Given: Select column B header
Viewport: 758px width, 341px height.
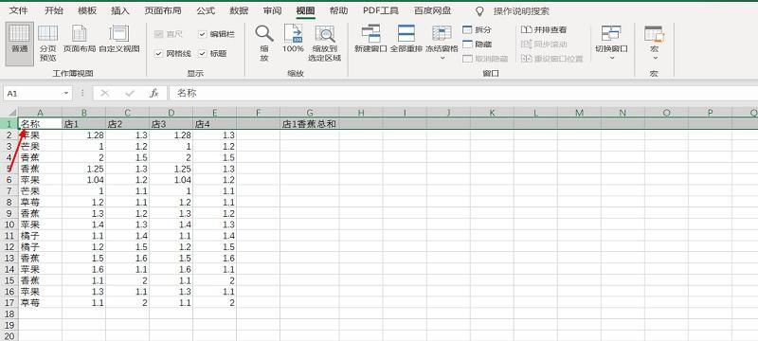Looking at the screenshot, I should pos(83,113).
